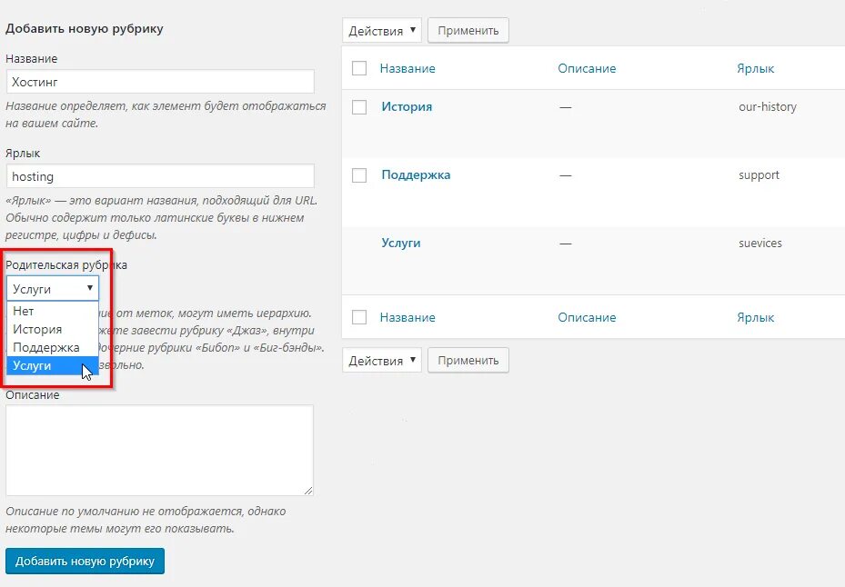Click into the Название text field
The width and height of the screenshot is (845, 587).
pyautogui.click(x=160, y=82)
